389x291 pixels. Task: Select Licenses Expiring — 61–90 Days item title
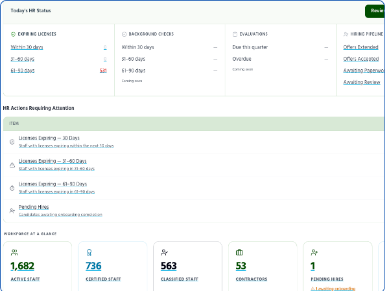(53, 184)
